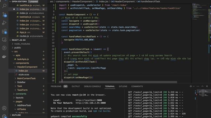Open the localhost:3000 link in terminal
This screenshot has height=118, width=211.
tap(89, 100)
